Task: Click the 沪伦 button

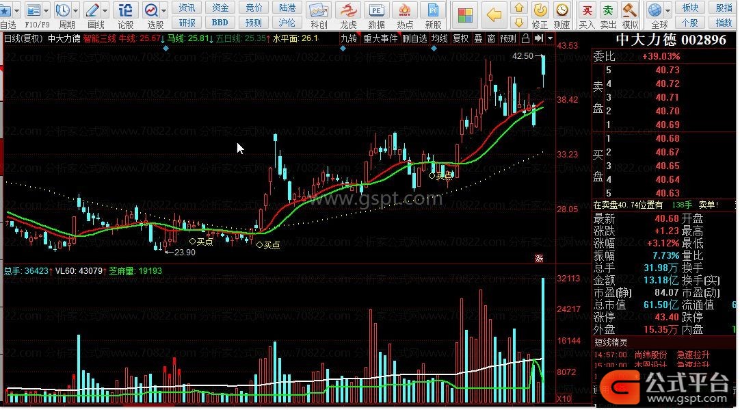Action: (x=287, y=22)
